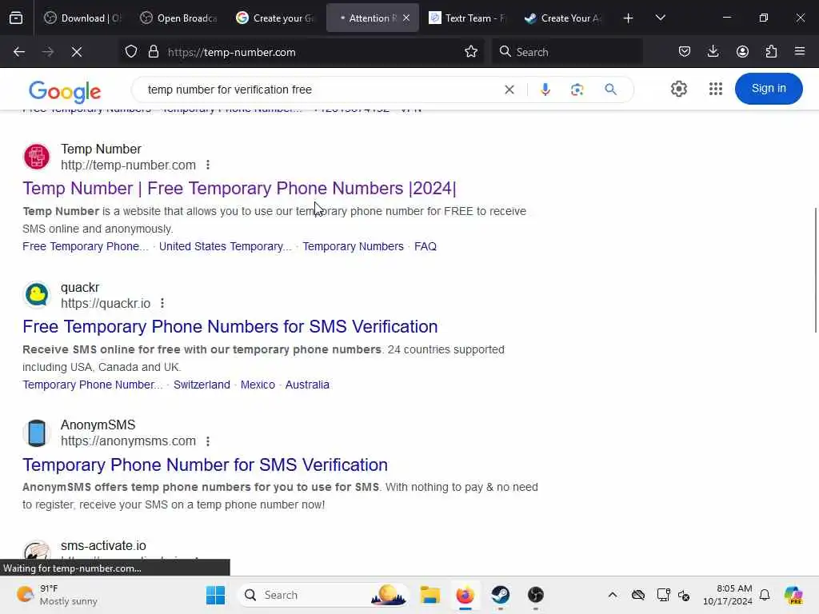Viewport: 819px width, 614px height.
Task: Close the Attention Required tab
Action: pyautogui.click(x=406, y=18)
